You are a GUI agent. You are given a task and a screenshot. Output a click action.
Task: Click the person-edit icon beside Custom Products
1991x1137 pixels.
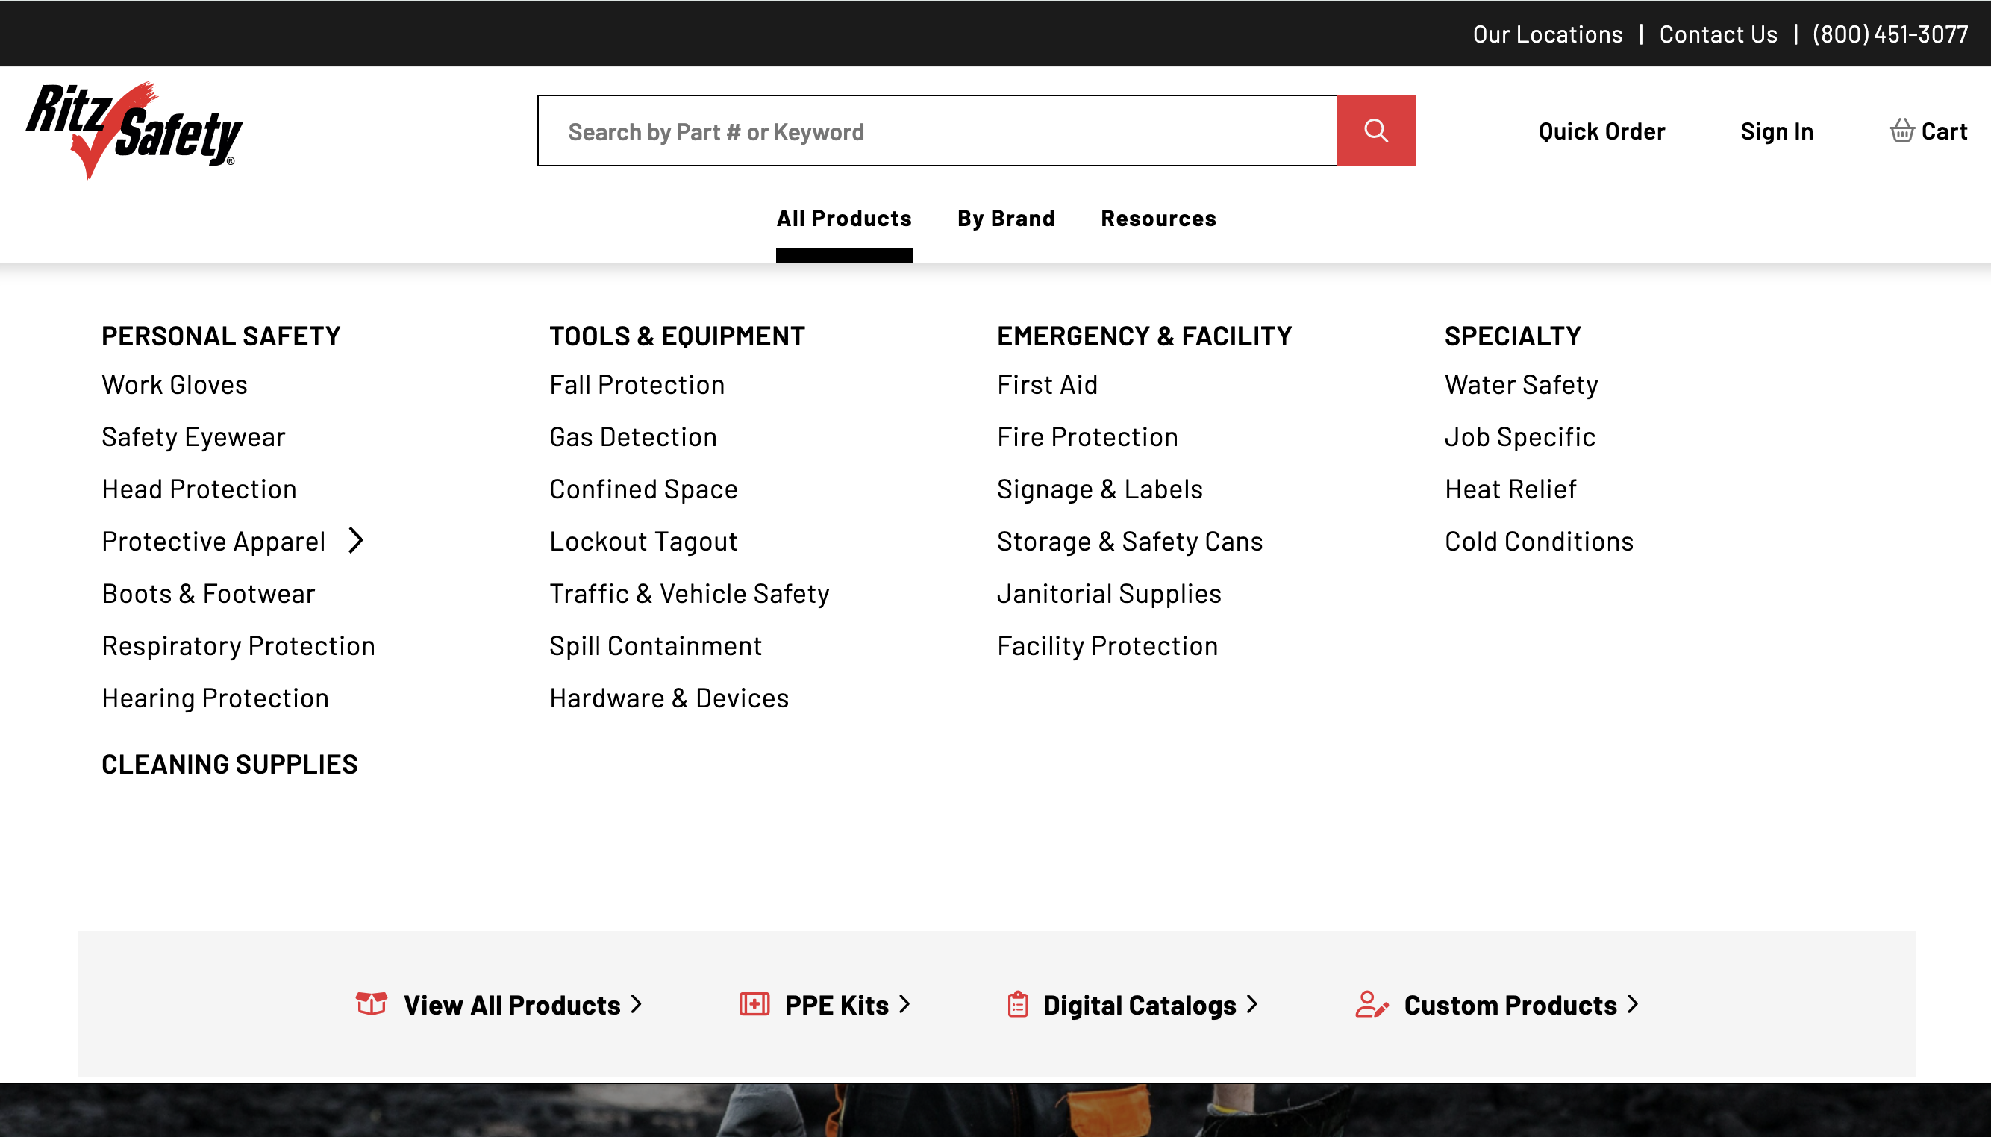1372,1004
